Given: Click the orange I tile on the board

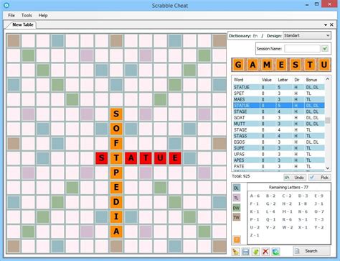Looking at the screenshot, I should point(116,216).
